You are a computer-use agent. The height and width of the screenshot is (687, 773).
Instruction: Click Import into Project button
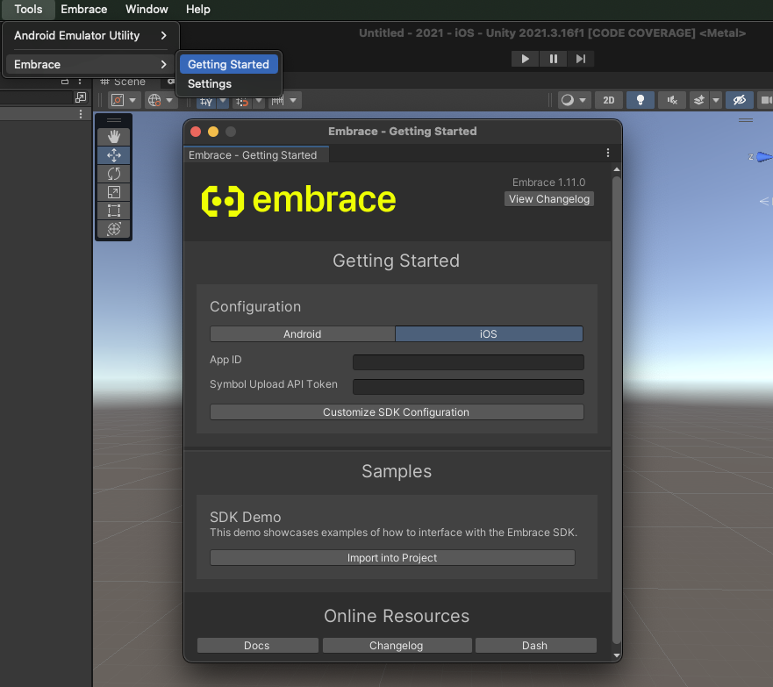click(392, 558)
